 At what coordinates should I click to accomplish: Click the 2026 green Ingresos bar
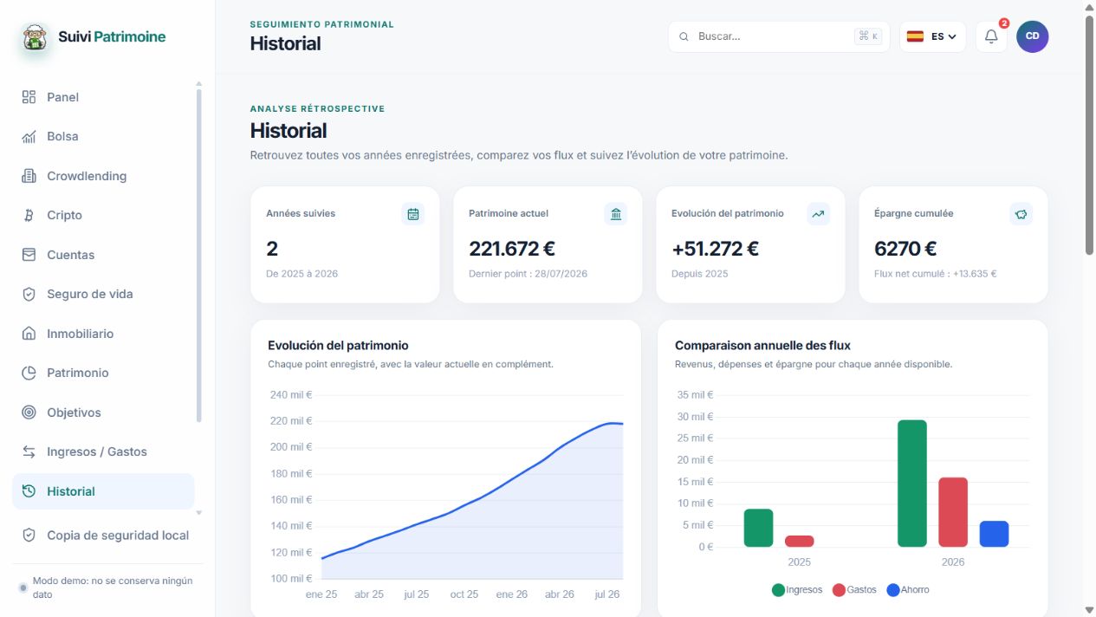(x=912, y=484)
